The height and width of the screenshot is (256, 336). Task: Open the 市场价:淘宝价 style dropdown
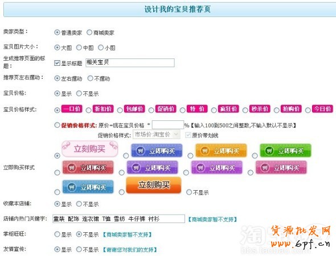pyautogui.click(x=157, y=135)
